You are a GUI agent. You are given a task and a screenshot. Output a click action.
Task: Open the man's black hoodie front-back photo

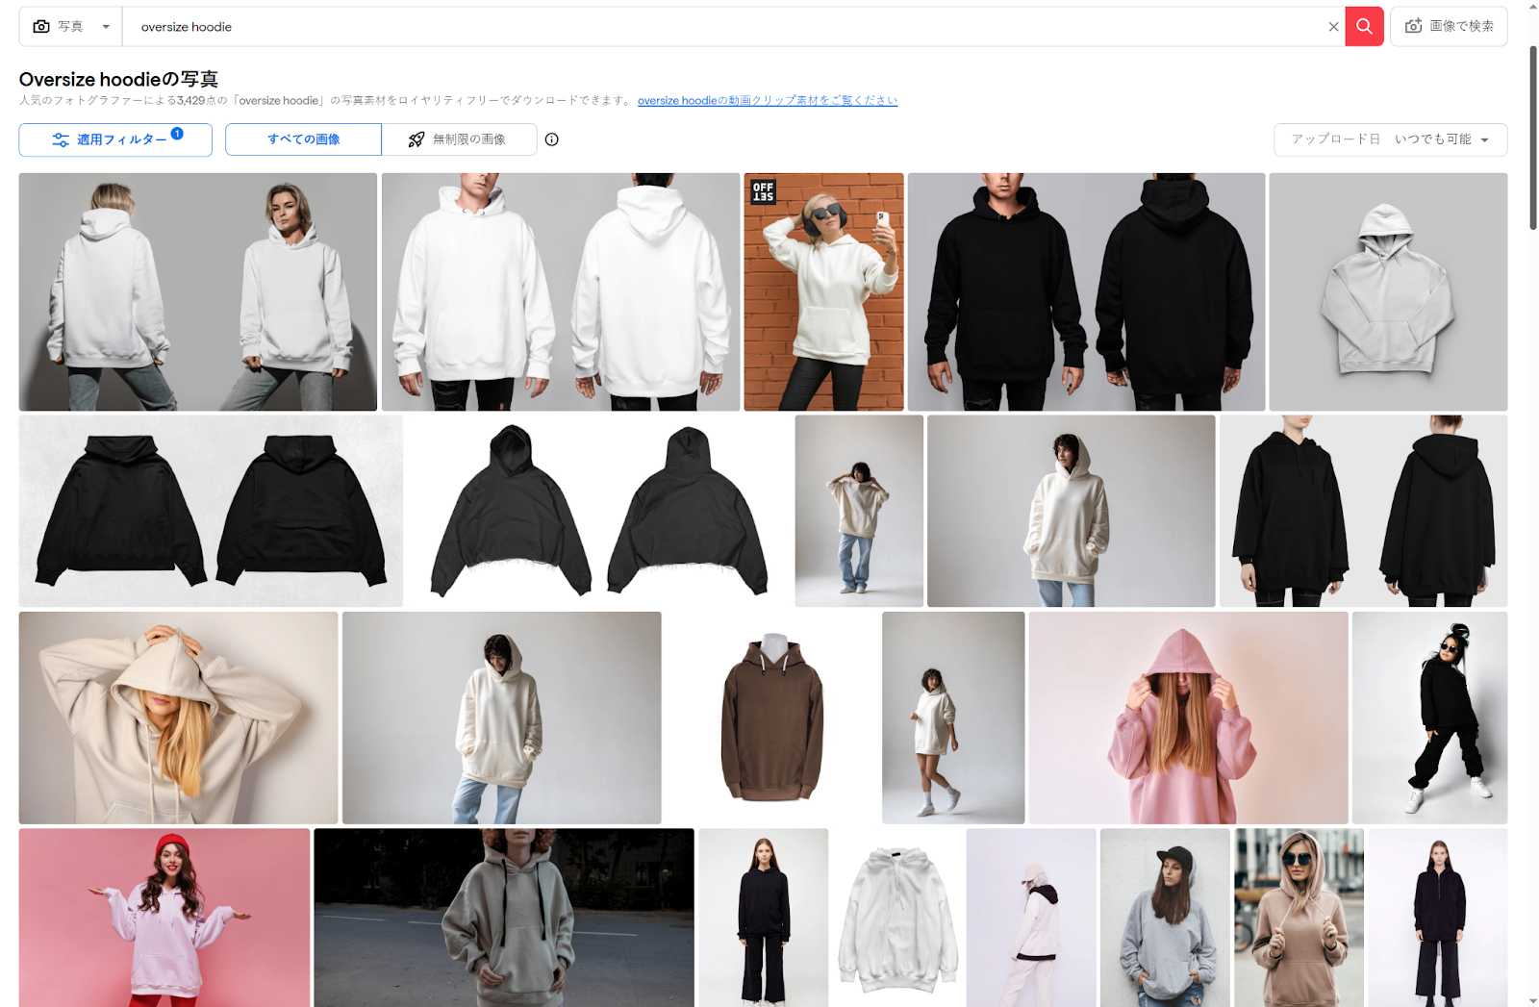(1086, 291)
